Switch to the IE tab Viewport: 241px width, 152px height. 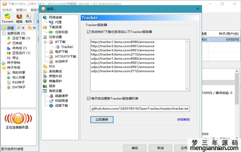(x=21, y=28)
